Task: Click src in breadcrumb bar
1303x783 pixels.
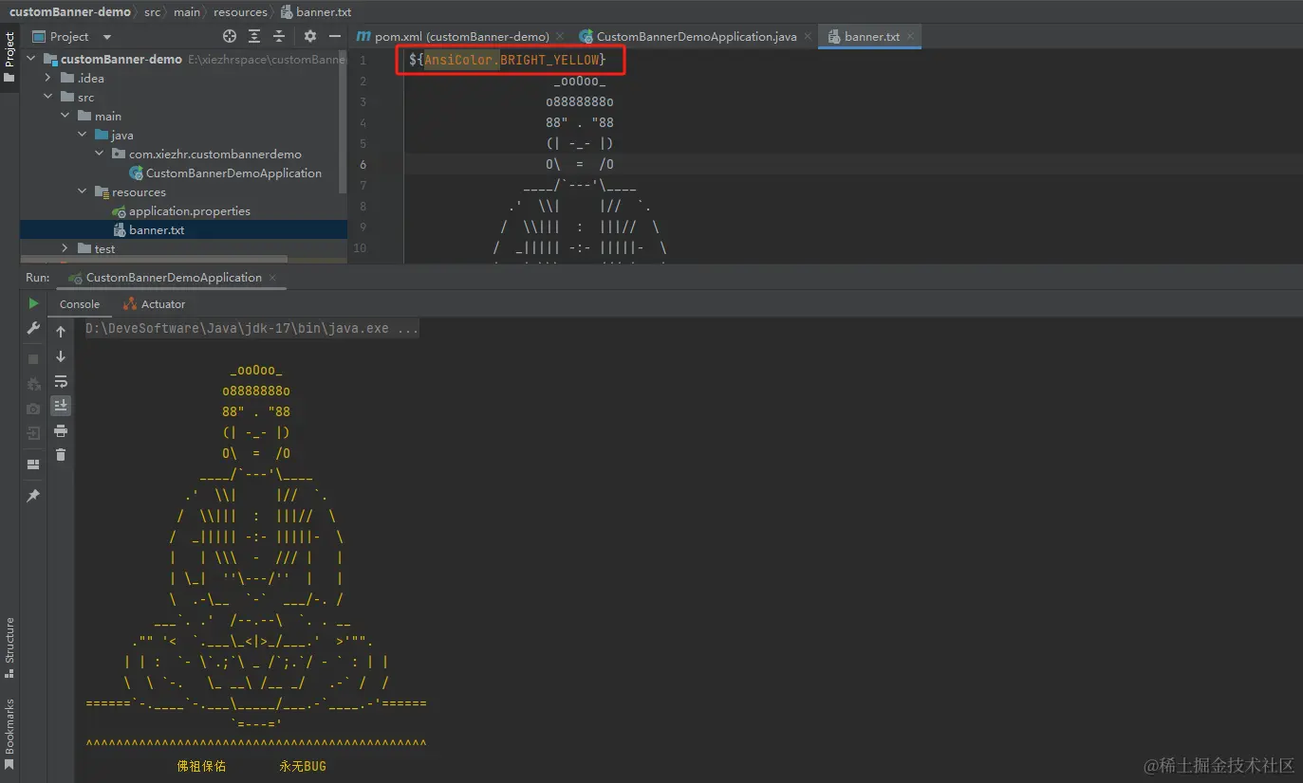Action: [x=152, y=11]
